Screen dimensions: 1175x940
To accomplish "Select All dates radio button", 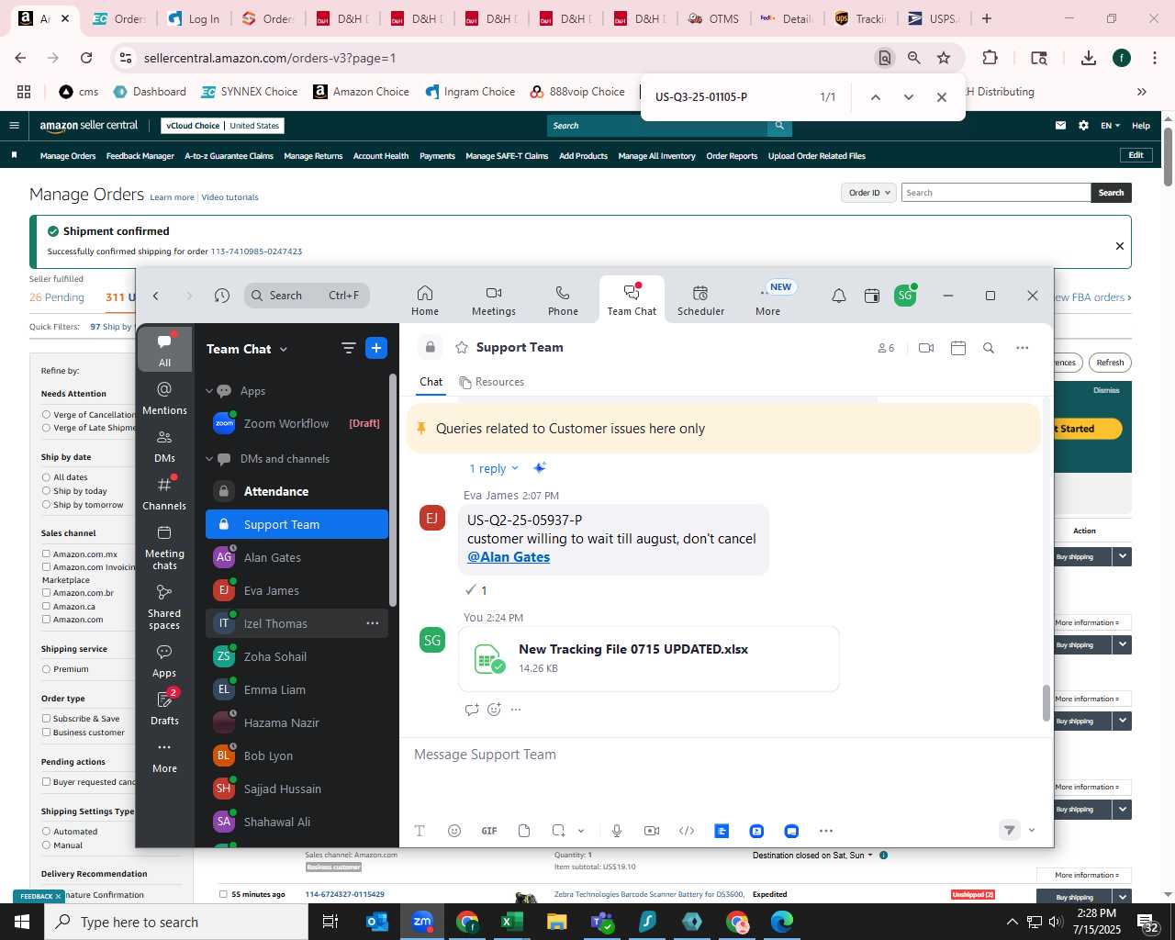I will [46, 477].
